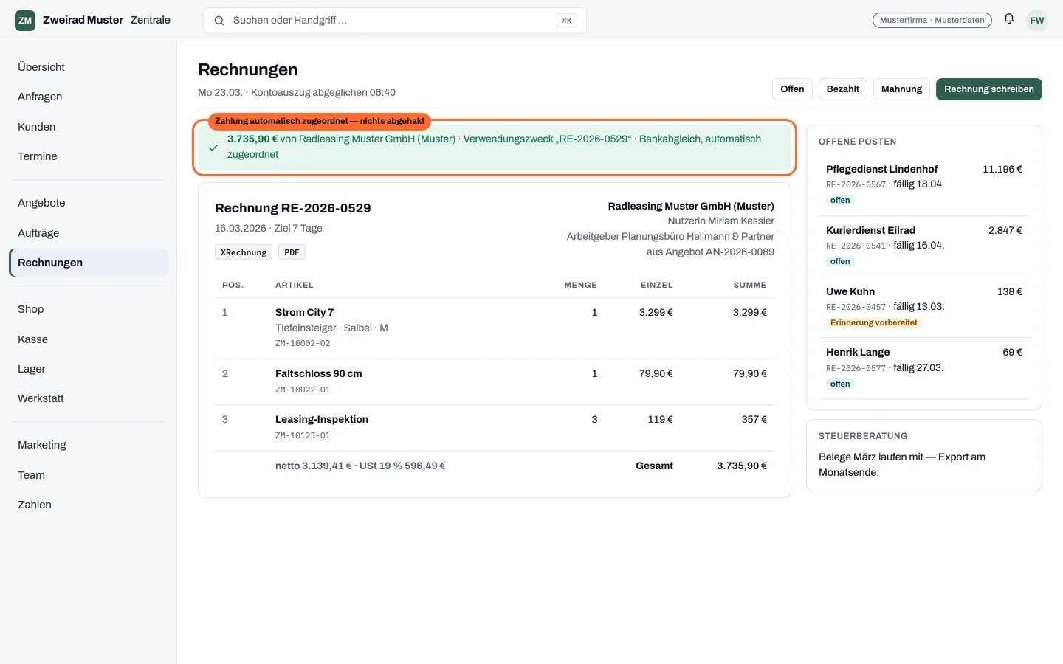The height and width of the screenshot is (664, 1063).
Task: Open Werkstatt in sidebar
Action: [89, 398]
